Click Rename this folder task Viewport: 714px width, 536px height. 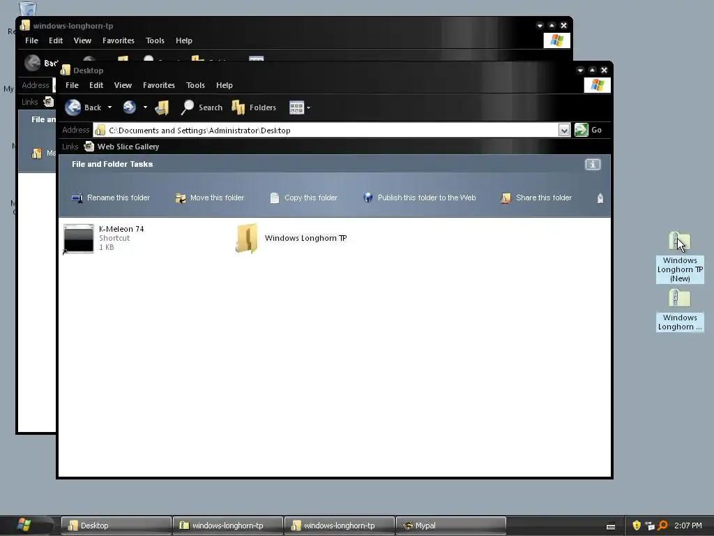click(111, 198)
